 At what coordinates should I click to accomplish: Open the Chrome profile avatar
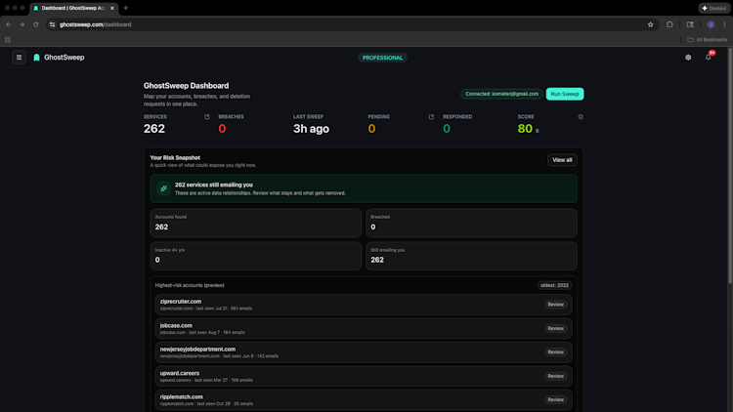(x=711, y=24)
